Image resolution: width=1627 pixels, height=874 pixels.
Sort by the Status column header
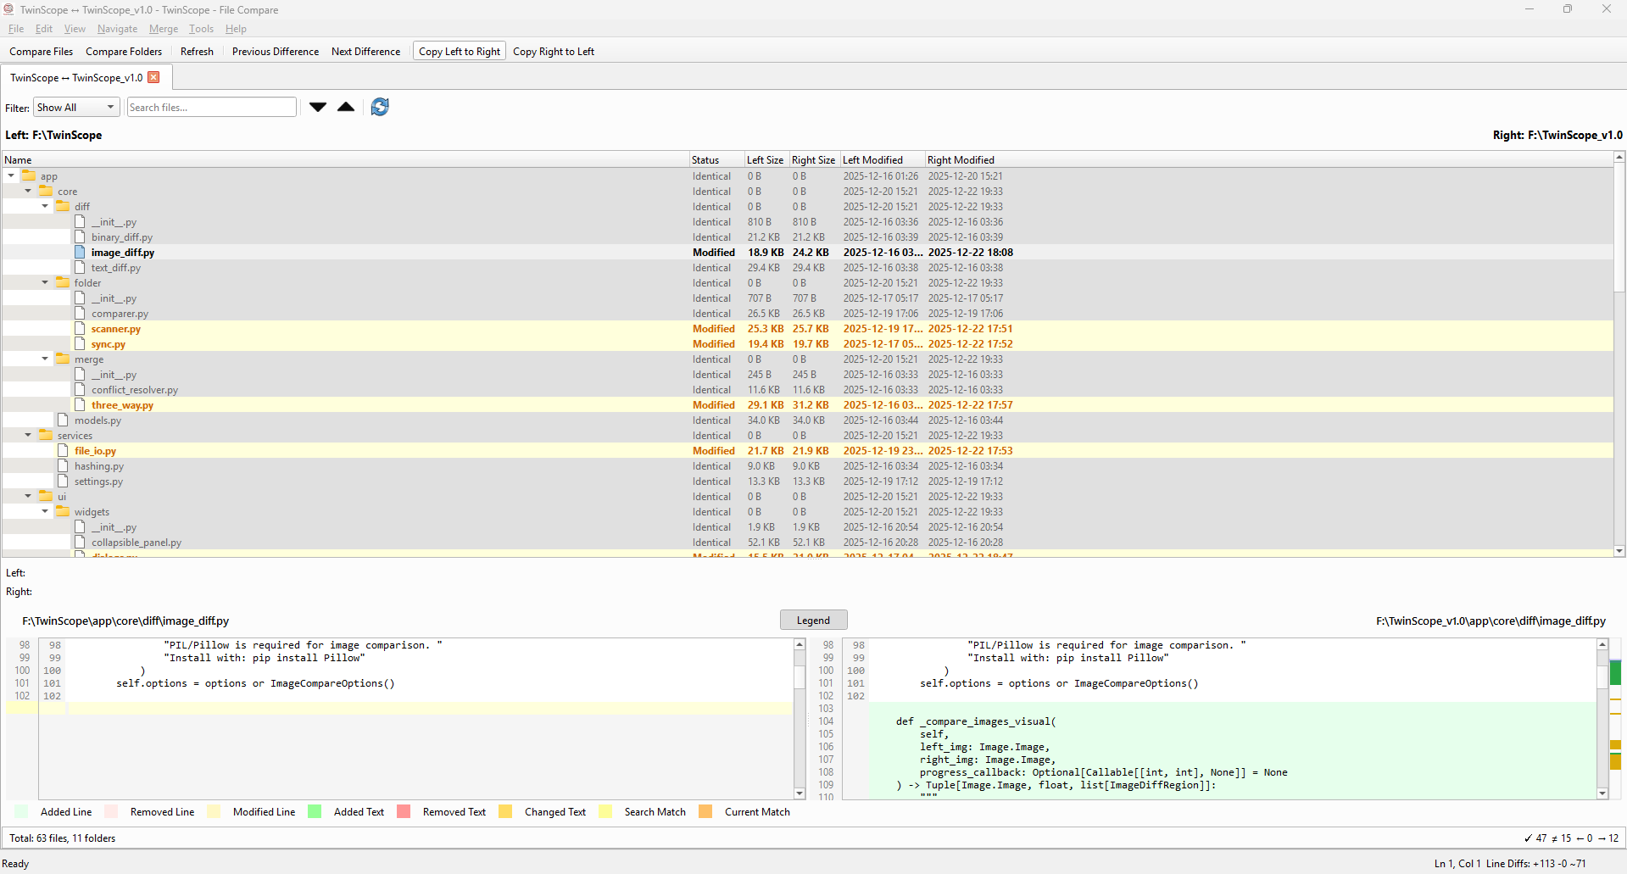click(x=716, y=160)
